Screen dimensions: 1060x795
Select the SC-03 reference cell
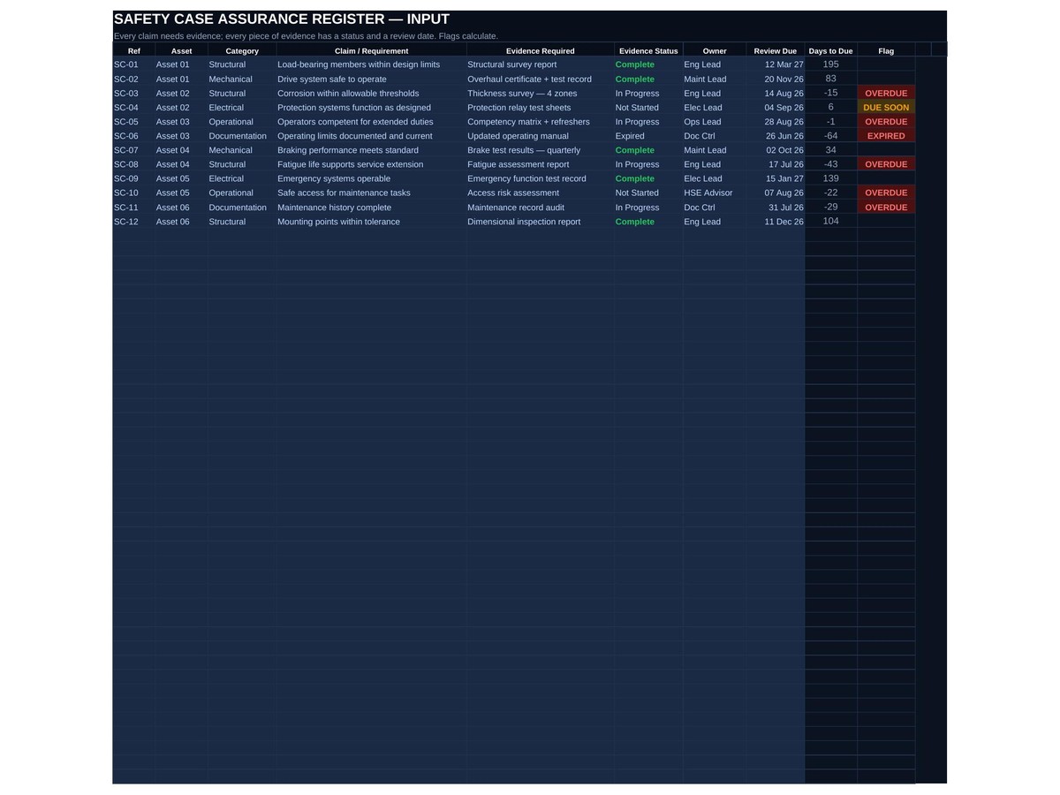[133, 94]
